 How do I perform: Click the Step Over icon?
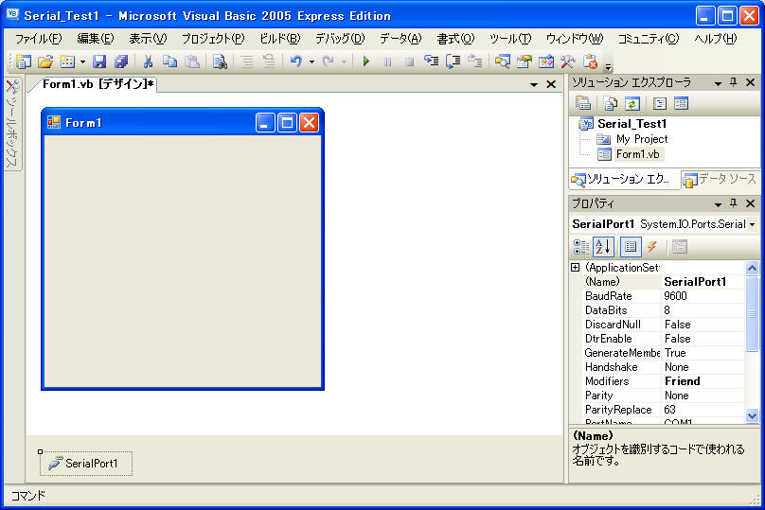coord(454,62)
